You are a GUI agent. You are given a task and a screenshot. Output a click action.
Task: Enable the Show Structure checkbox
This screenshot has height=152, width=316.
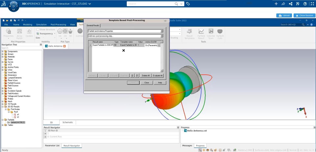click(x=38, y=29)
